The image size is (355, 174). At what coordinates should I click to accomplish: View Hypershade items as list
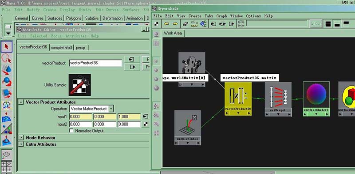click(x=156, y=43)
